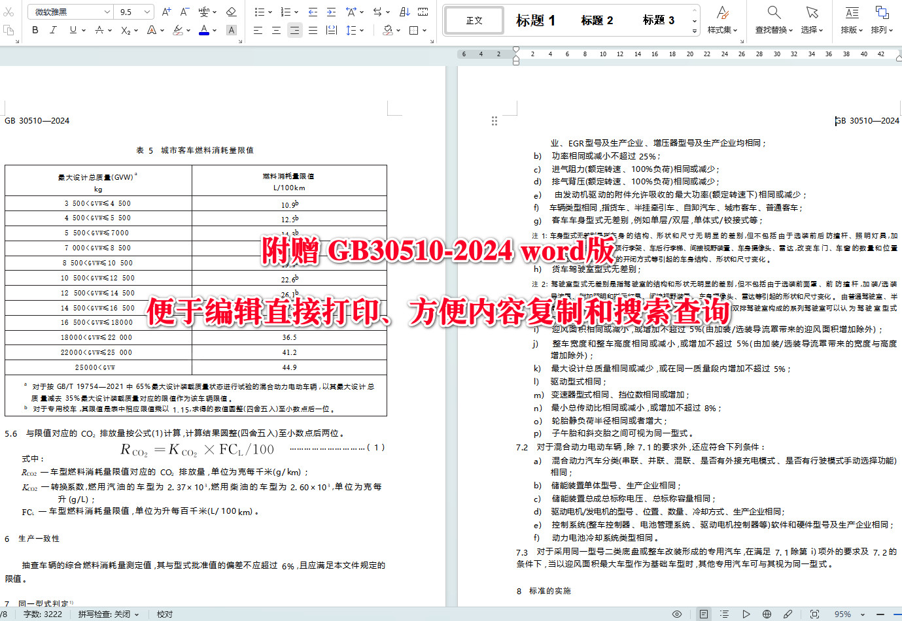Click the subscript X₂ icon
The width and height of the screenshot is (902, 621).
(126, 30)
